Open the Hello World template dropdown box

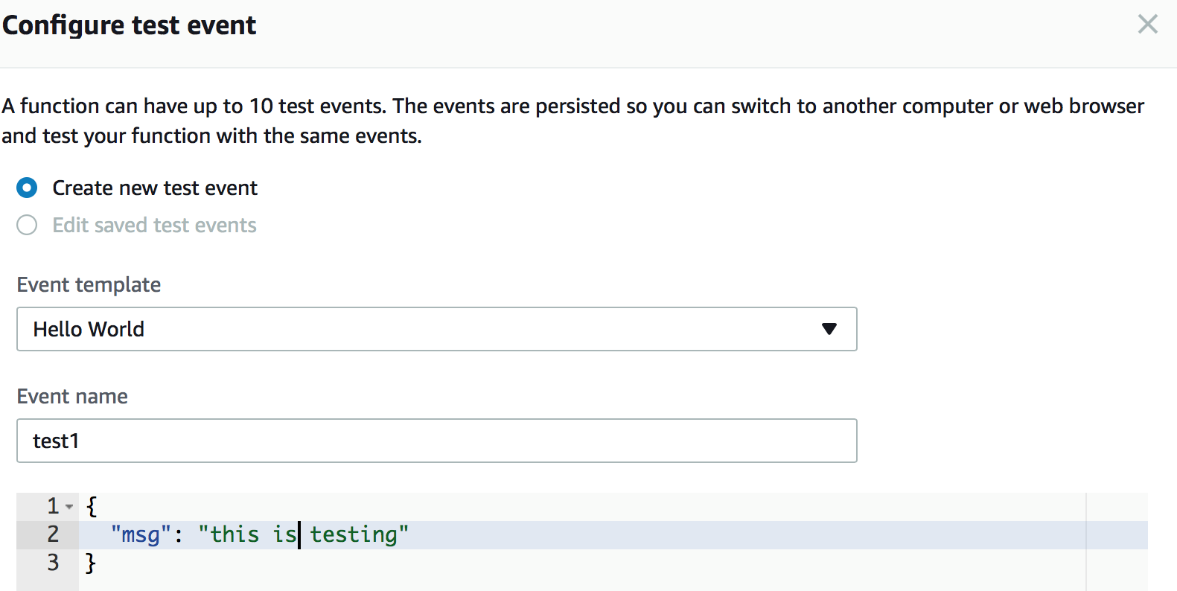point(436,329)
